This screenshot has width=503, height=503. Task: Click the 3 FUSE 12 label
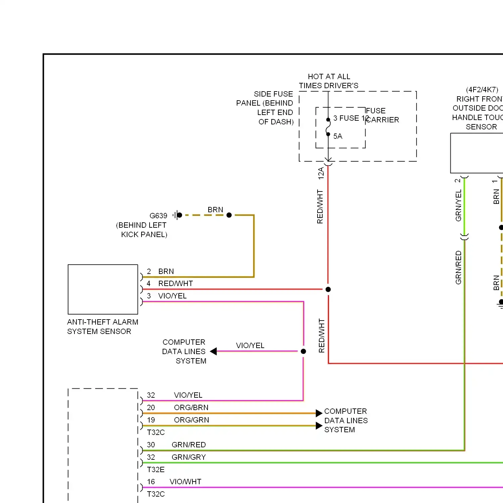tap(351, 118)
